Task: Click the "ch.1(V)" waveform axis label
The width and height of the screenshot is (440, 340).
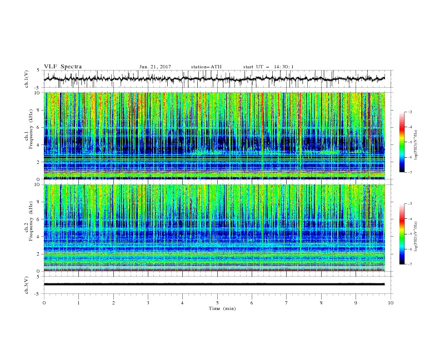Action: [x=27, y=79]
